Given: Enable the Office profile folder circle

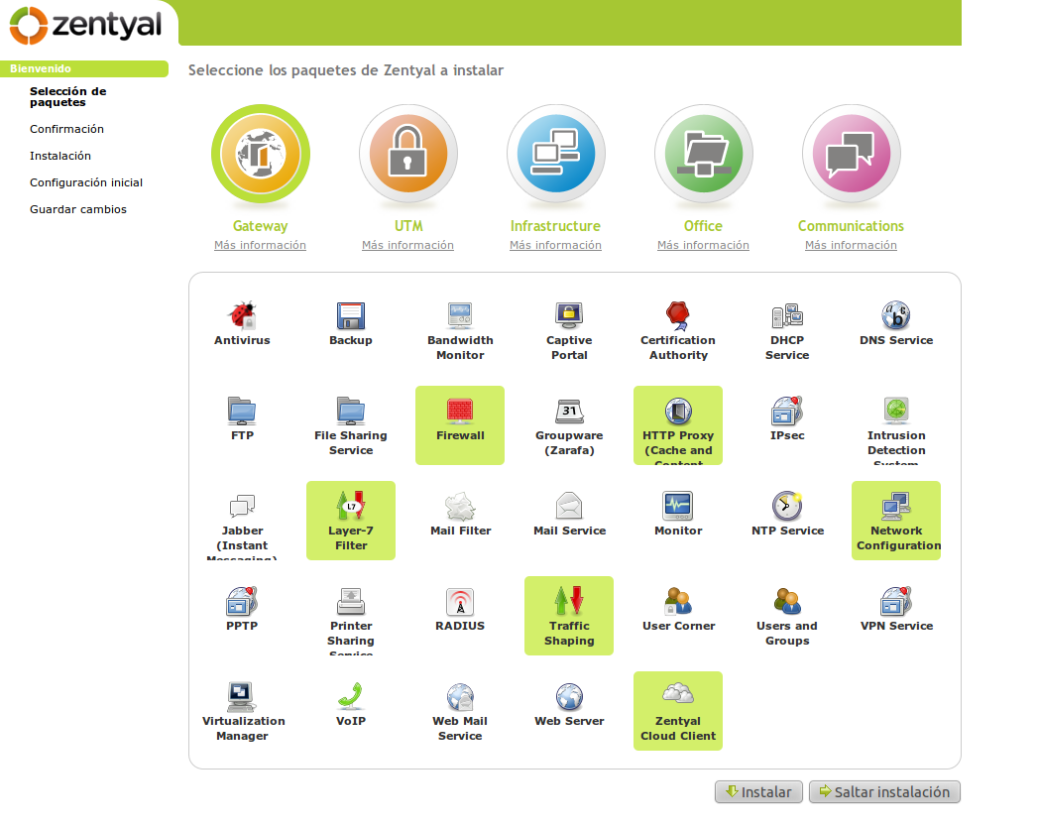Looking at the screenshot, I should point(703,154).
